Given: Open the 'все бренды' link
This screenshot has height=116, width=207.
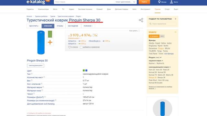Looking at the screenshot, I should (x=169, y=53).
